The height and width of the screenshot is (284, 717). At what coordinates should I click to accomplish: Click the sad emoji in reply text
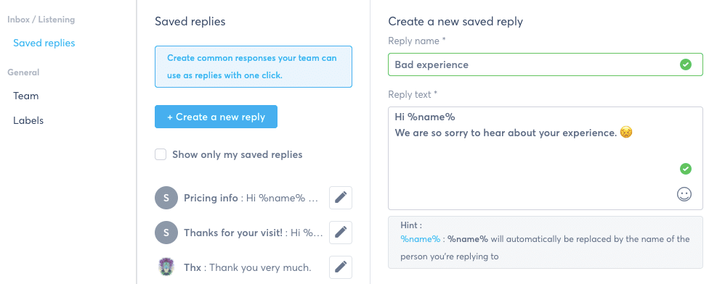(626, 133)
